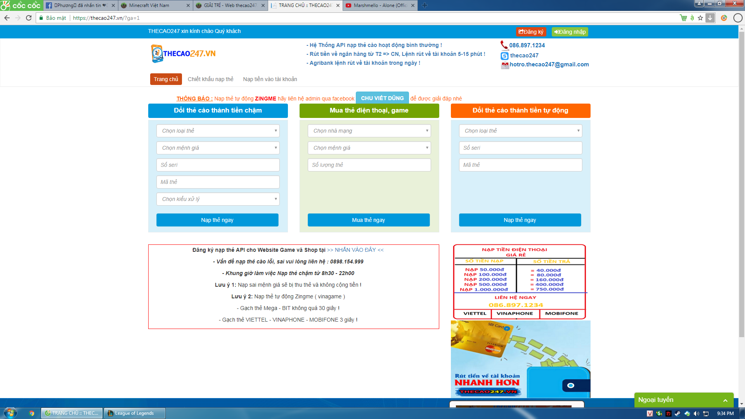Screen dimensions: 745x419
Task: Click the download arrow icon in toolbar
Action: (710, 18)
